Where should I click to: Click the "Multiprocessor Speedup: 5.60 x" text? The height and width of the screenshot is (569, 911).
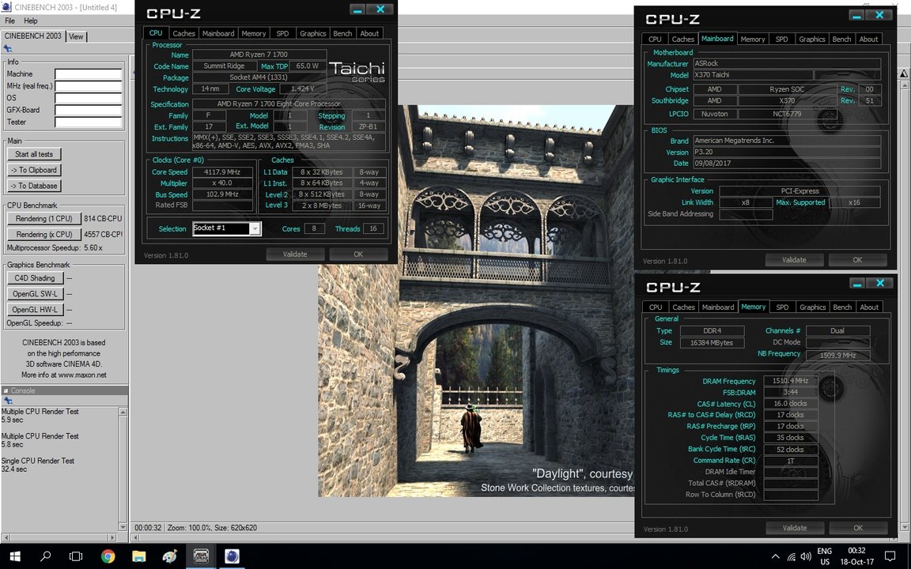tap(55, 248)
